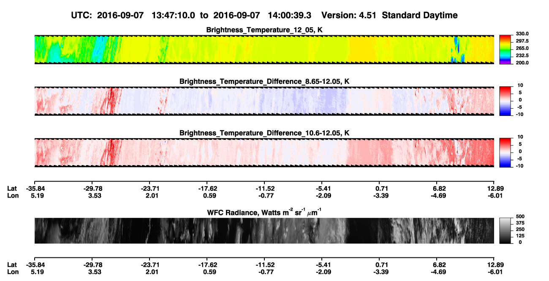Image resolution: width=549 pixels, height=281 pixels.
Task: Click the Brightness_Temperature_12_05 panel title
Action: coord(264,30)
